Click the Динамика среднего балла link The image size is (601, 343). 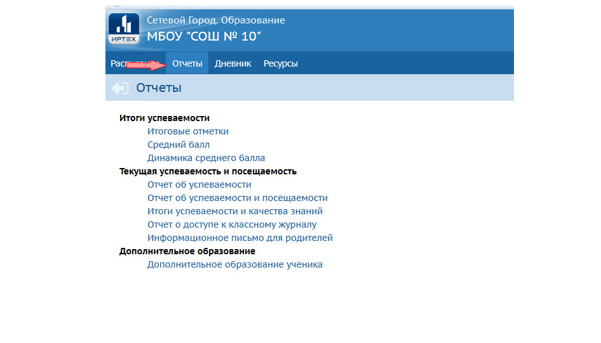coord(206,158)
